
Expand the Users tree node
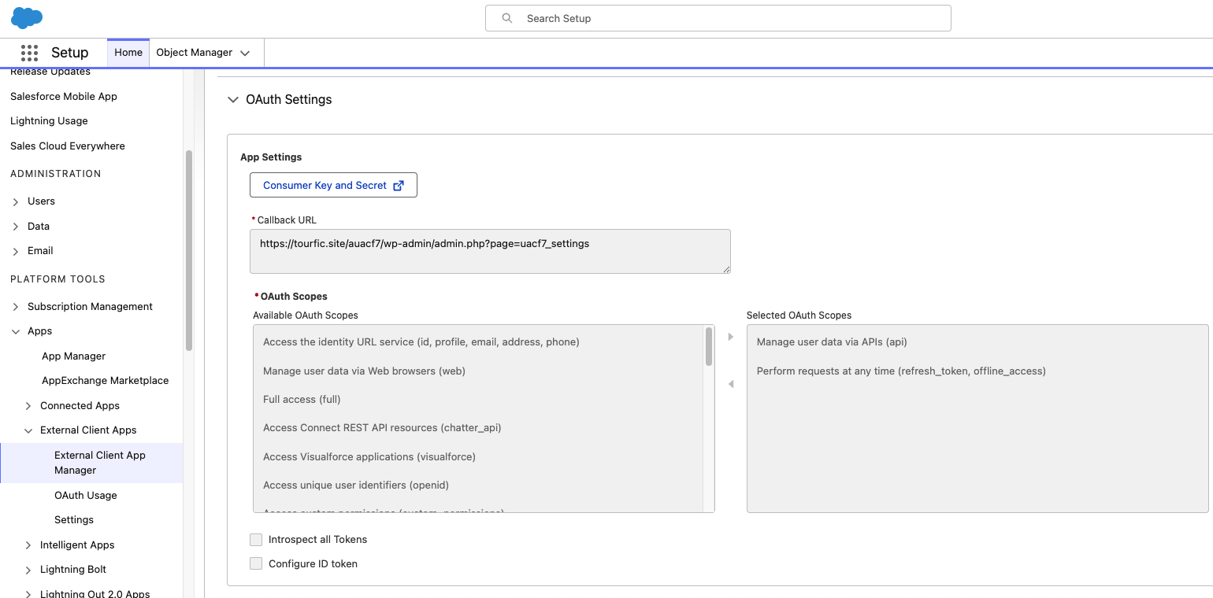[x=16, y=202]
